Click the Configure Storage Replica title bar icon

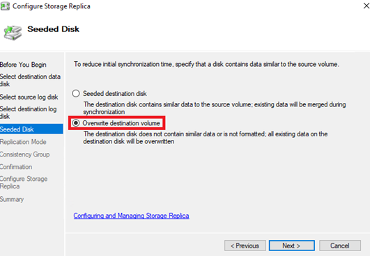tap(5, 6)
